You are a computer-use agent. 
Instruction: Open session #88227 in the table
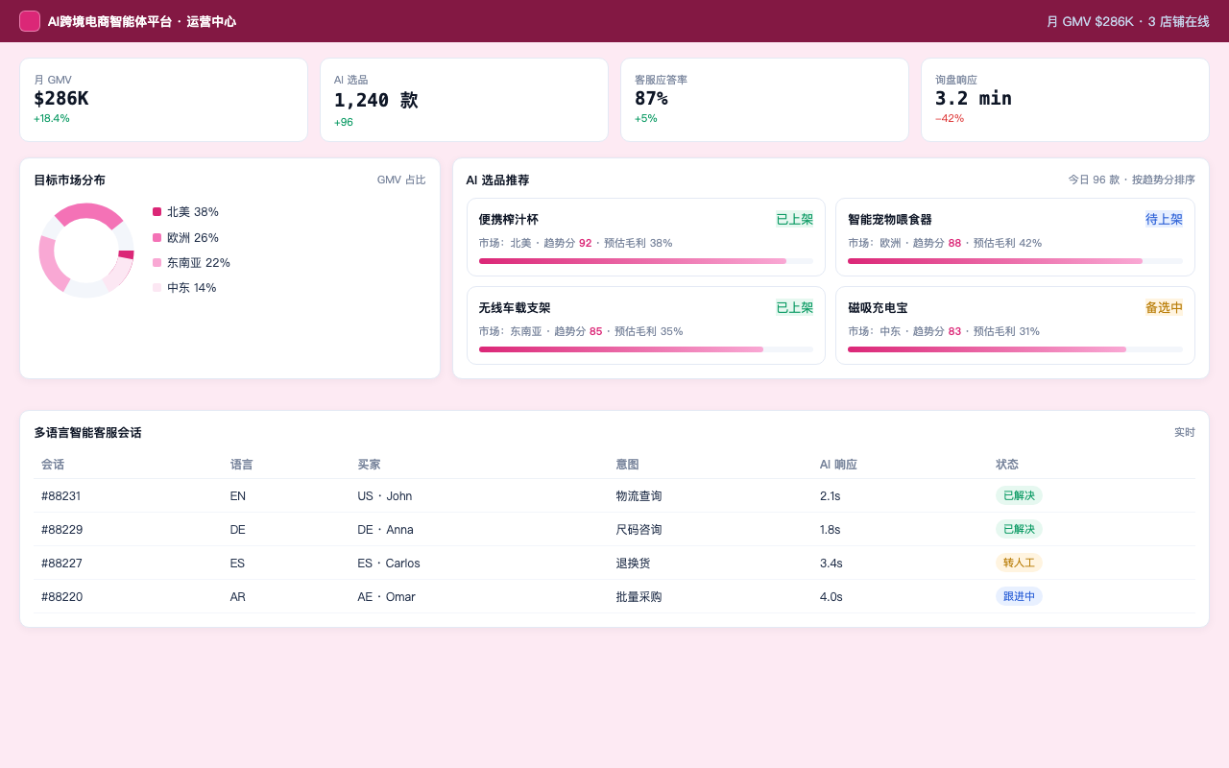click(614, 563)
